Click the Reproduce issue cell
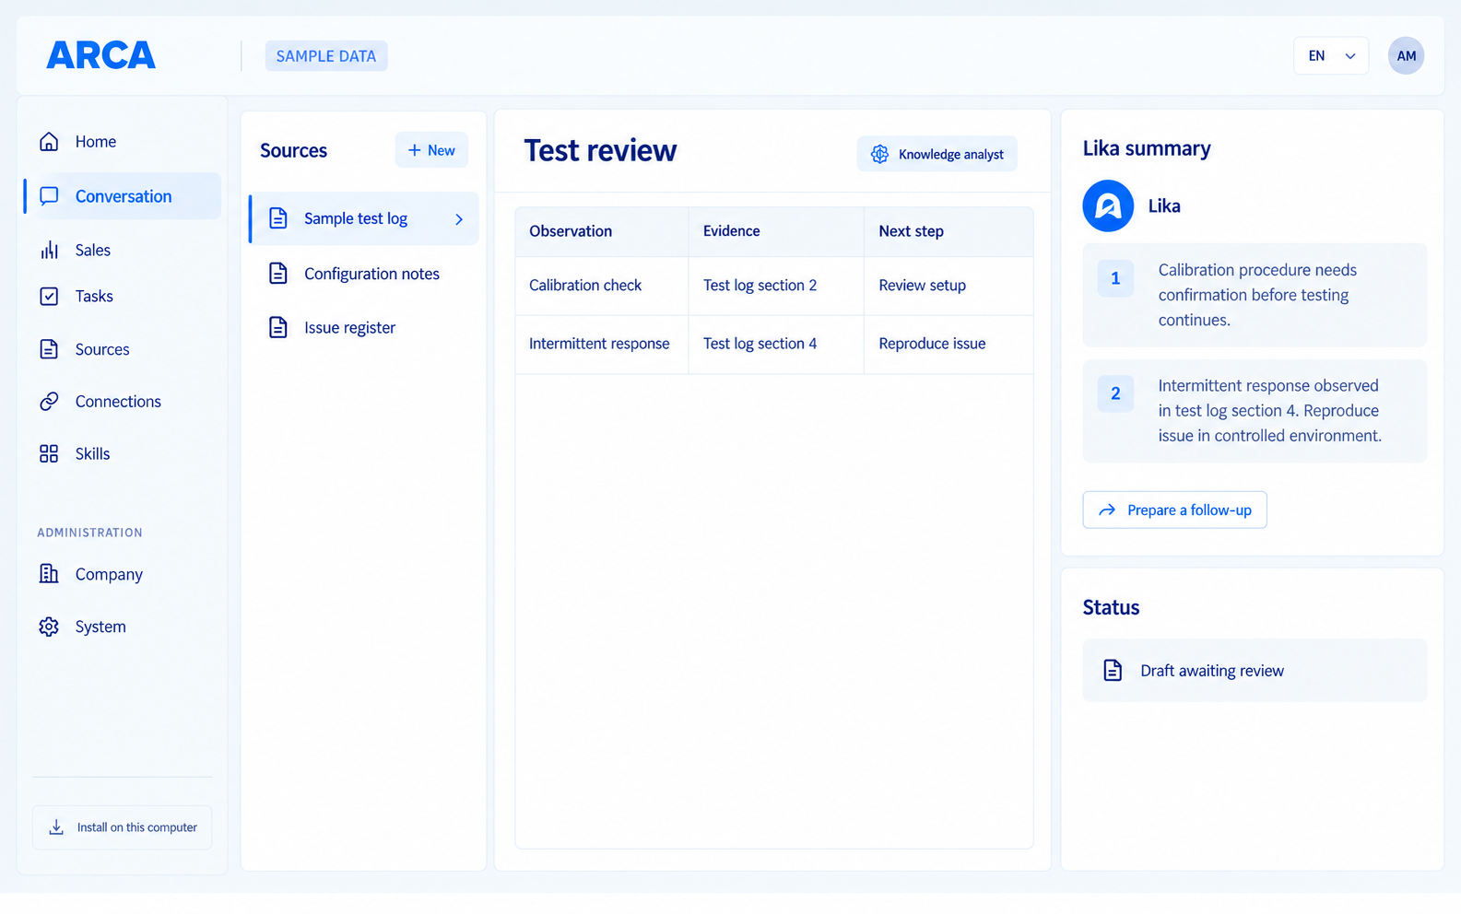The height and width of the screenshot is (914, 1461). (948, 344)
